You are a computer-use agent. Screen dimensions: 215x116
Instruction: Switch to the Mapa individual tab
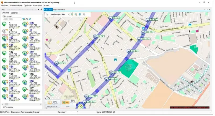pos(59,10)
